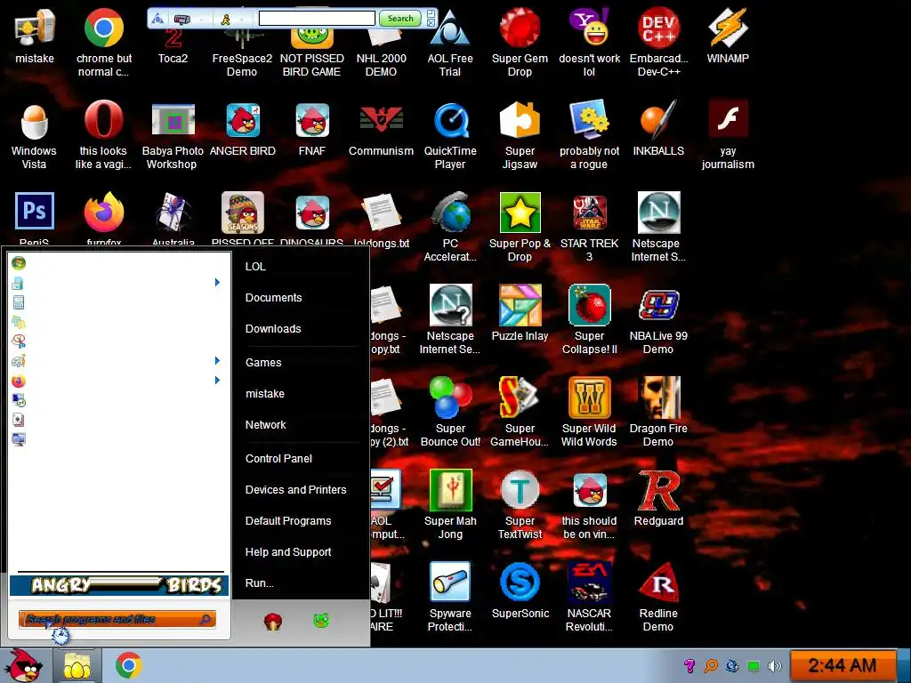Open Downloads from the Start menu
This screenshot has height=683, width=911.
coord(273,329)
